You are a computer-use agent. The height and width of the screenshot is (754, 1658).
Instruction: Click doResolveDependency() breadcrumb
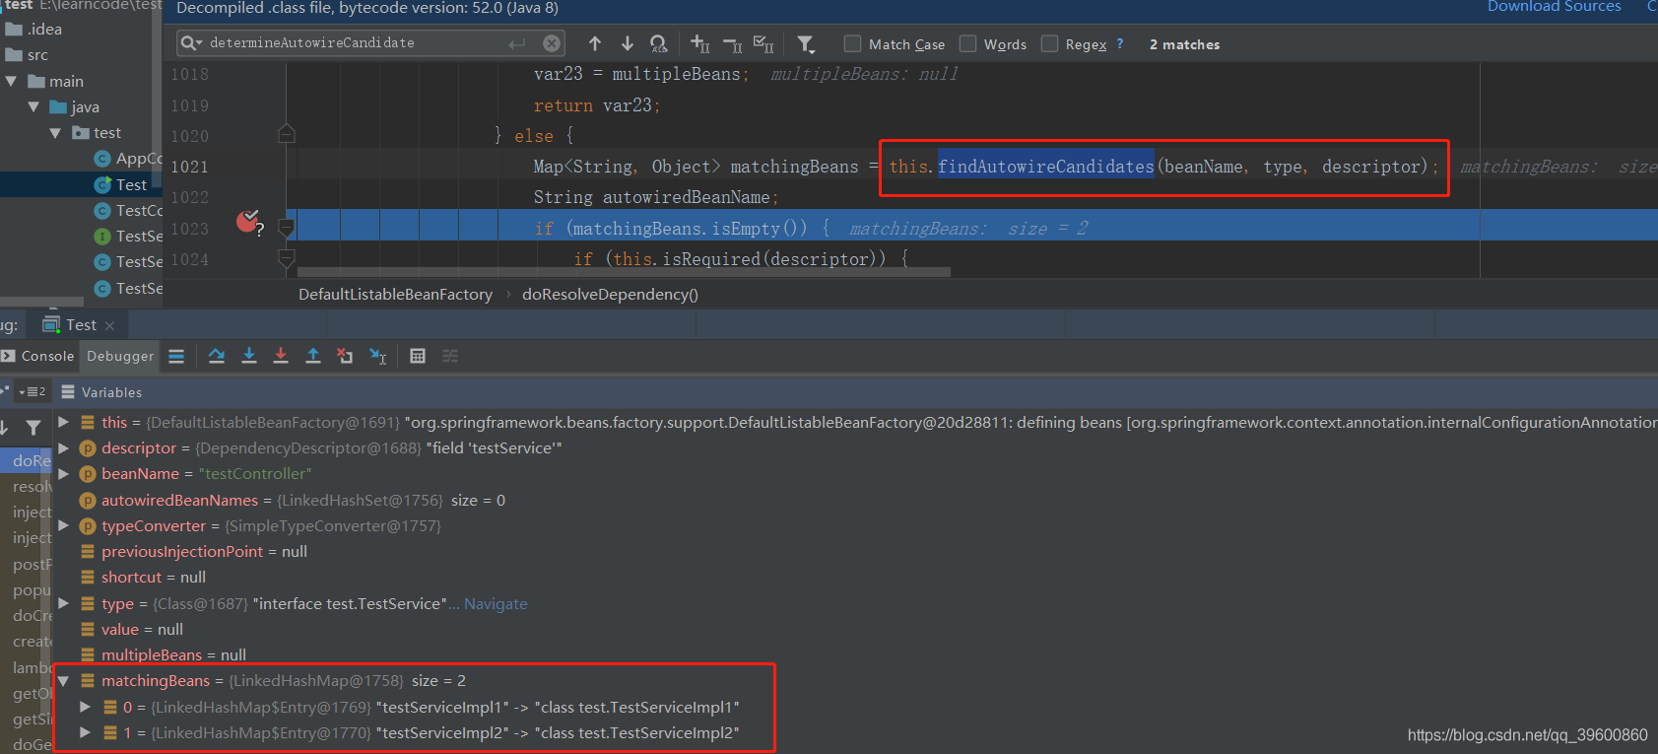(610, 294)
